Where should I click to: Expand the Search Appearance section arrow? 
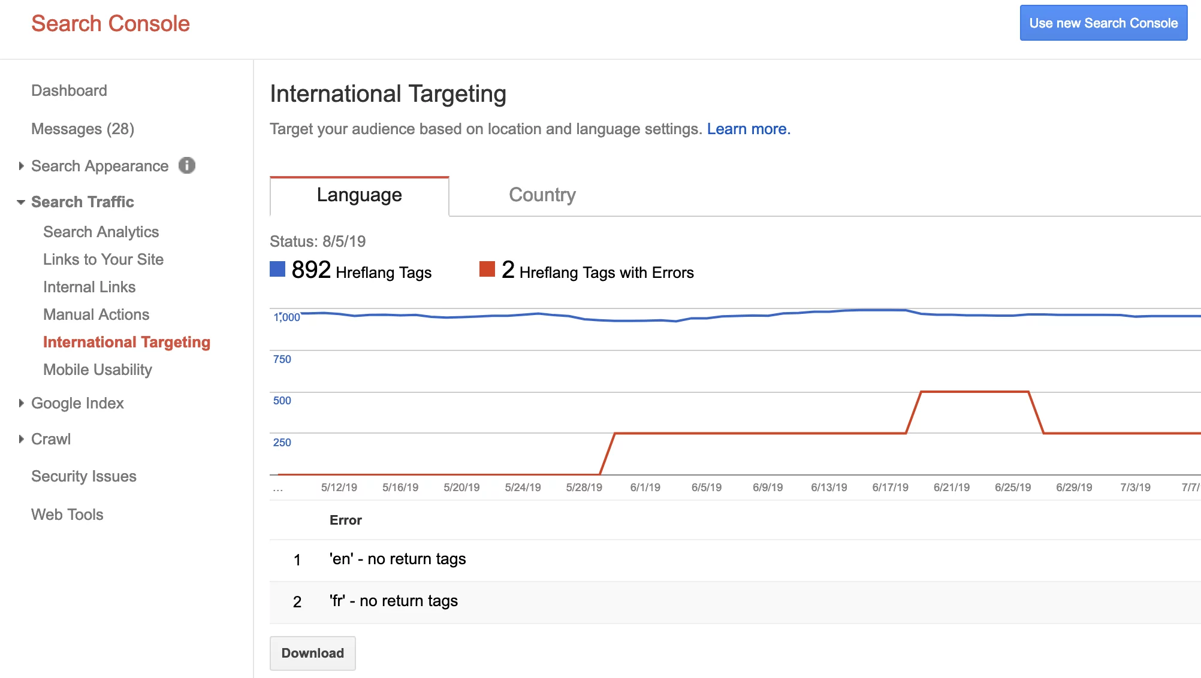pos(21,166)
